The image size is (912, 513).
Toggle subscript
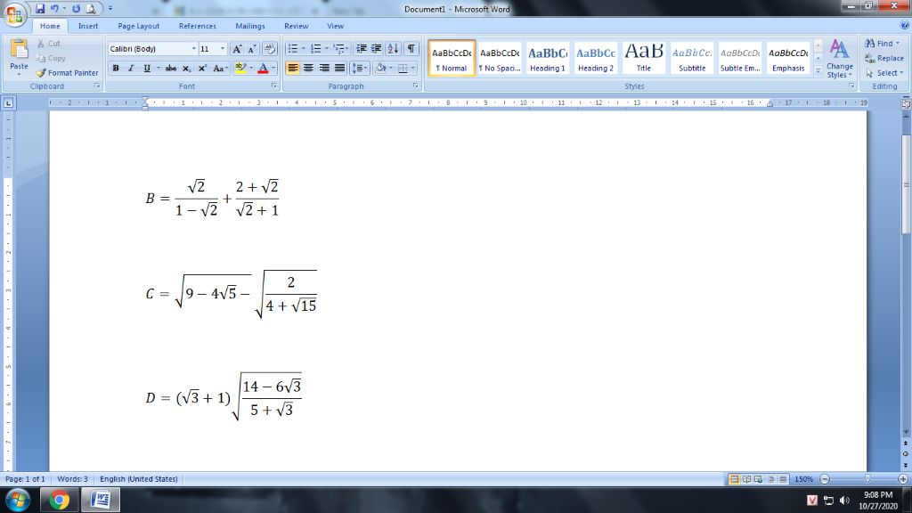(186, 68)
